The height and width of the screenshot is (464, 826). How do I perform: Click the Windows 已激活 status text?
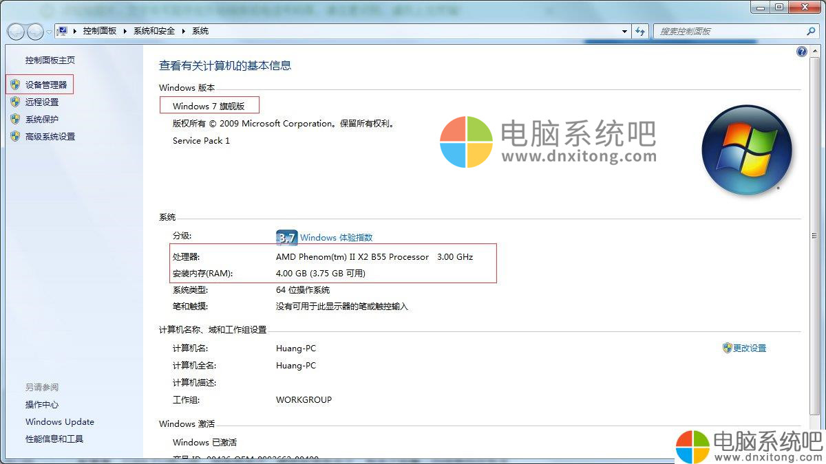click(x=204, y=442)
